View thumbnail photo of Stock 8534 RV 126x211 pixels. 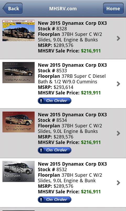coord(18,122)
